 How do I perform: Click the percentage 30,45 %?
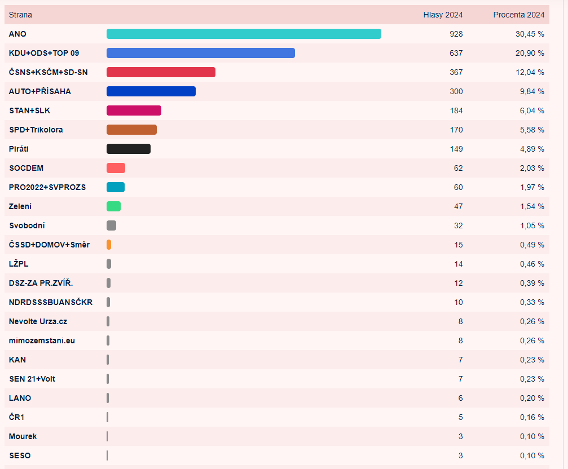[x=530, y=34]
